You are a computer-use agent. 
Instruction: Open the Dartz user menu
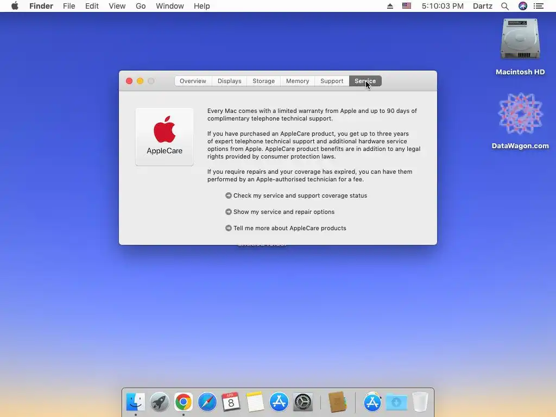tap(483, 6)
